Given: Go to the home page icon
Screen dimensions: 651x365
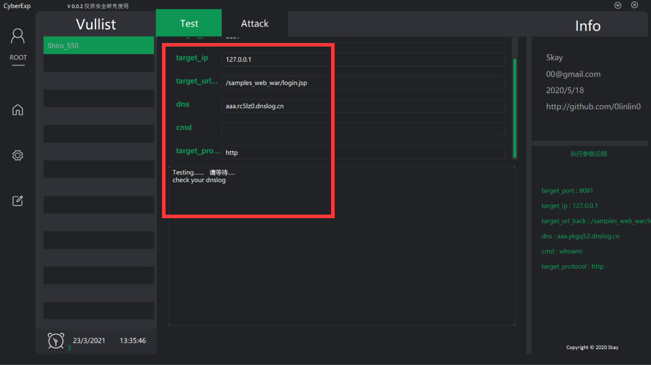Looking at the screenshot, I should tap(18, 110).
